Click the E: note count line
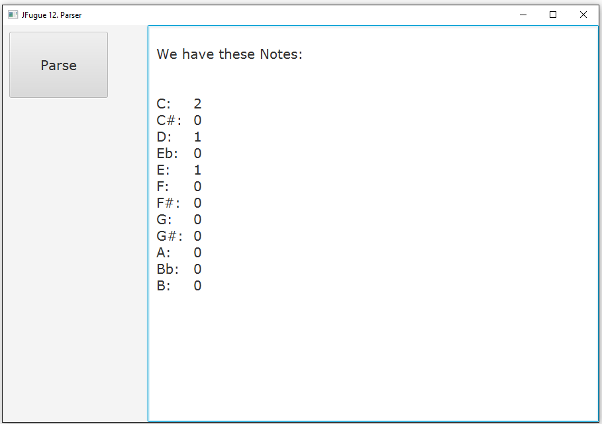This screenshot has width=602, height=424. [179, 170]
